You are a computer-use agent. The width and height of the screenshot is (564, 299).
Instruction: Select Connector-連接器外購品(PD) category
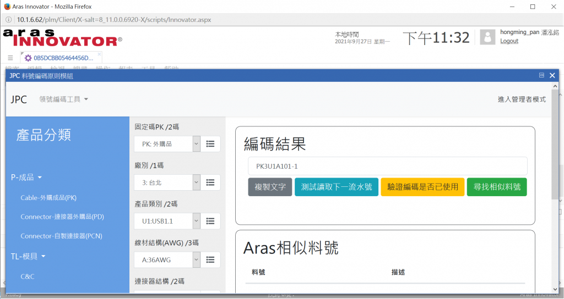(x=62, y=217)
